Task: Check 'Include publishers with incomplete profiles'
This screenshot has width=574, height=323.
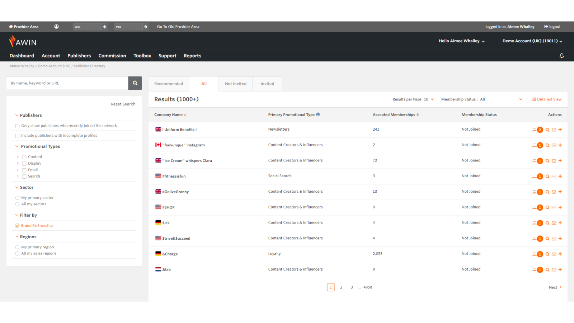Action: (17, 136)
